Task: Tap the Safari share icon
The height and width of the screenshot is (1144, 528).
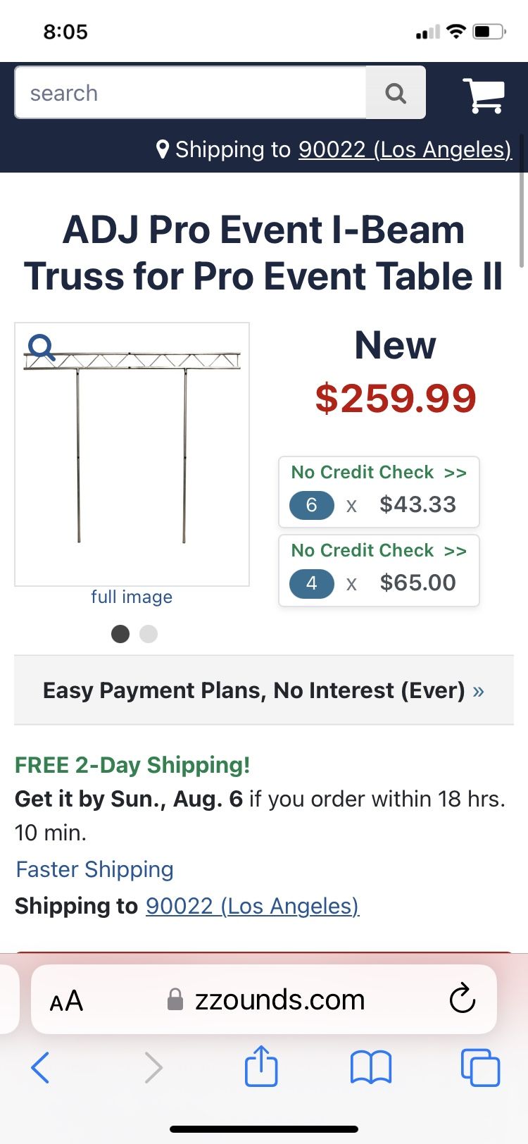Action: point(261,1067)
